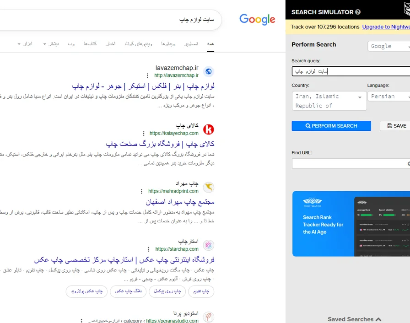Open the ابزار (Tools) dropdown in Google tabs
The width and height of the screenshot is (410, 323).
25,44
